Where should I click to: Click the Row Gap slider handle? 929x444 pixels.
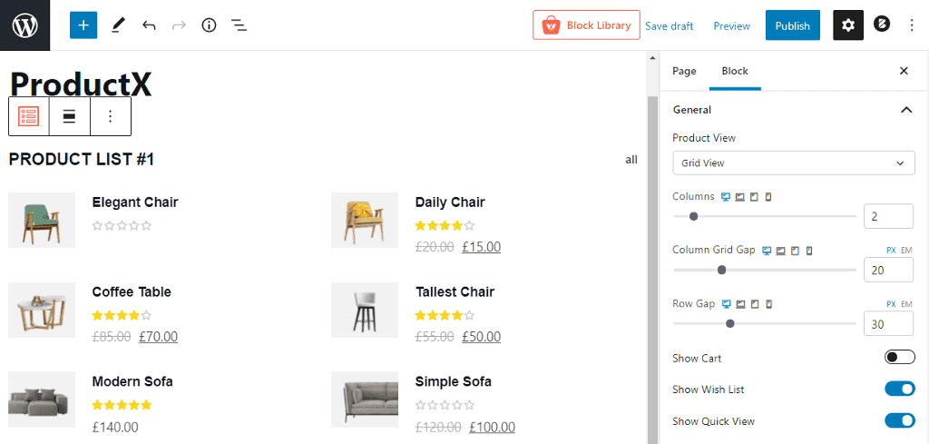click(730, 322)
